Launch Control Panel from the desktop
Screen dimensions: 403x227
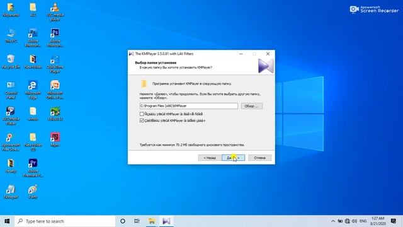tap(11, 90)
